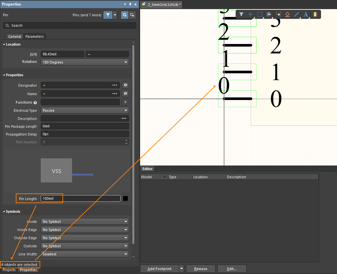Expand the Line Width dropdown
This screenshot has width=337, height=274.
[x=85, y=254]
